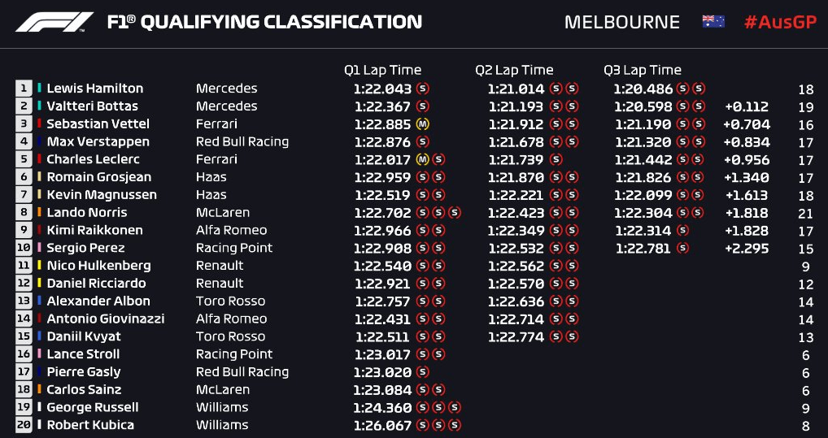Click the position 1 number box
828x438 pixels.
24,89
